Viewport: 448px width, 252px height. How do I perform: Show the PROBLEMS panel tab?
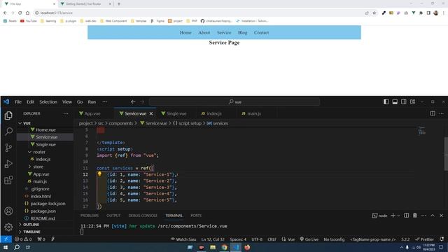[90, 216]
